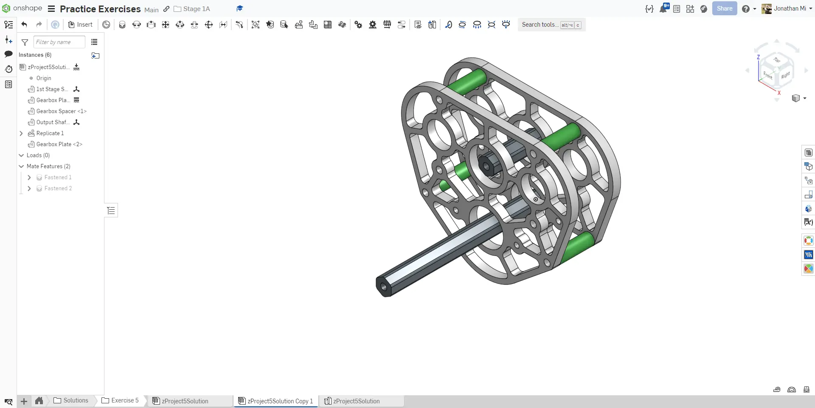
Task: Click the Share button
Action: coord(724,8)
